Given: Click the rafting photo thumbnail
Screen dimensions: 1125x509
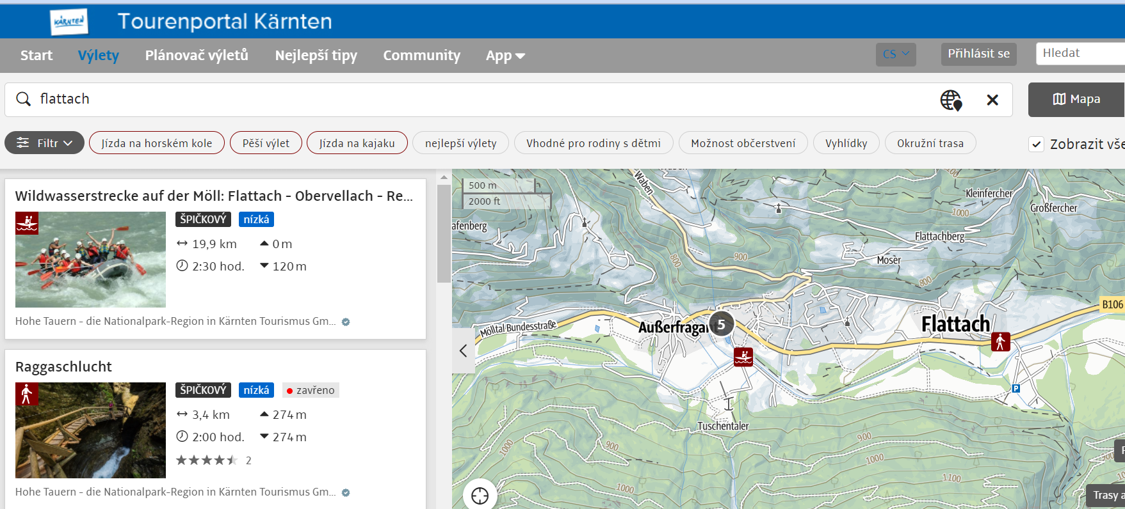Looking at the screenshot, I should coord(90,260).
